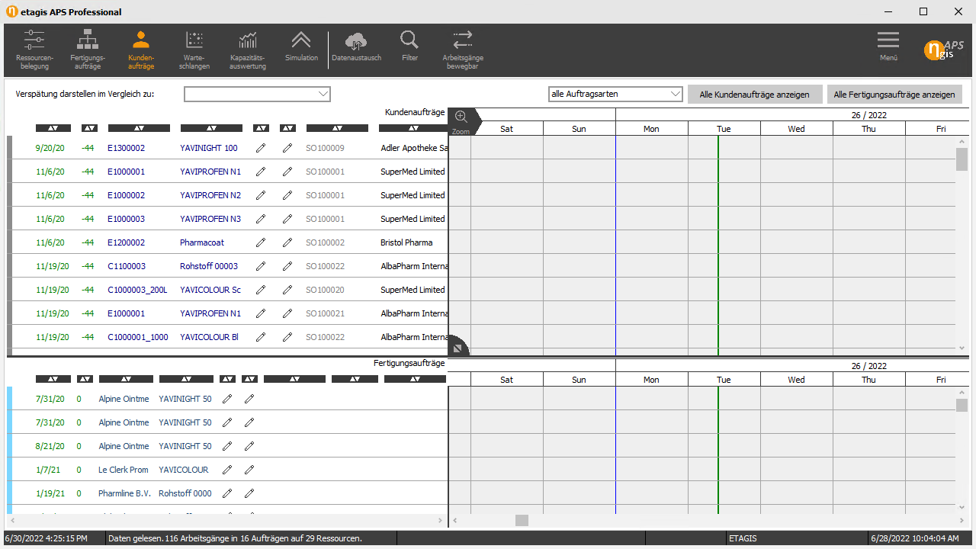Click 26 / 2022 week header in upper Gantt
The height and width of the screenshot is (549, 976).
pos(868,115)
